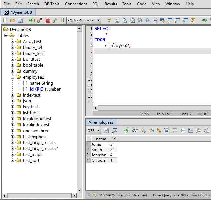Select the id (PK) Number column
Screen dimensions: 211x200
pos(45,89)
